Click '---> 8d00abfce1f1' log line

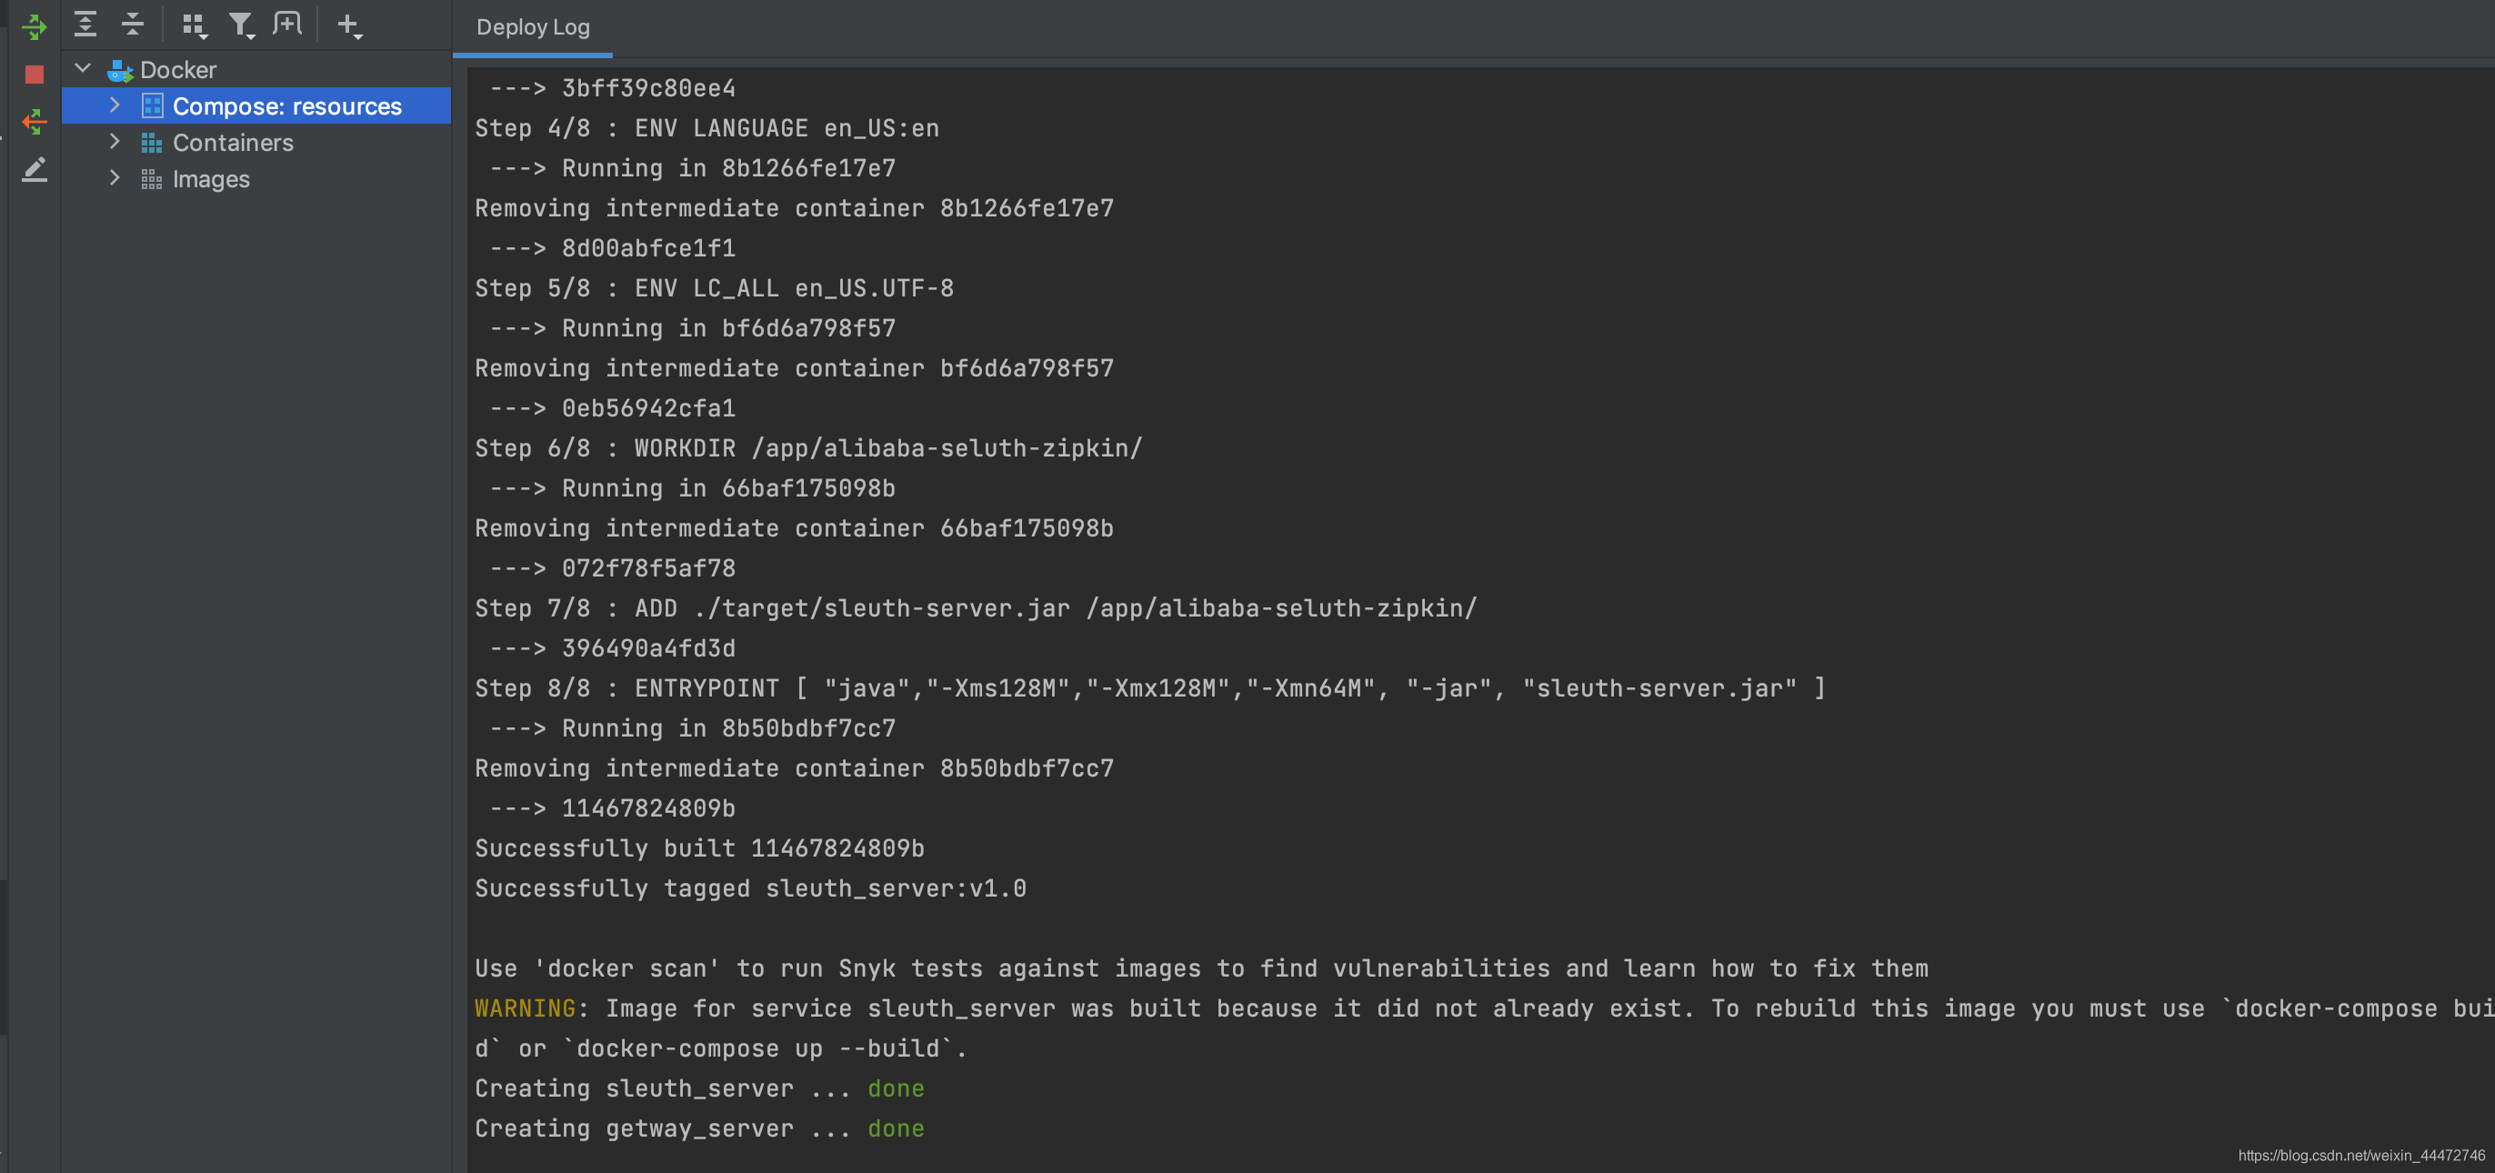point(612,249)
